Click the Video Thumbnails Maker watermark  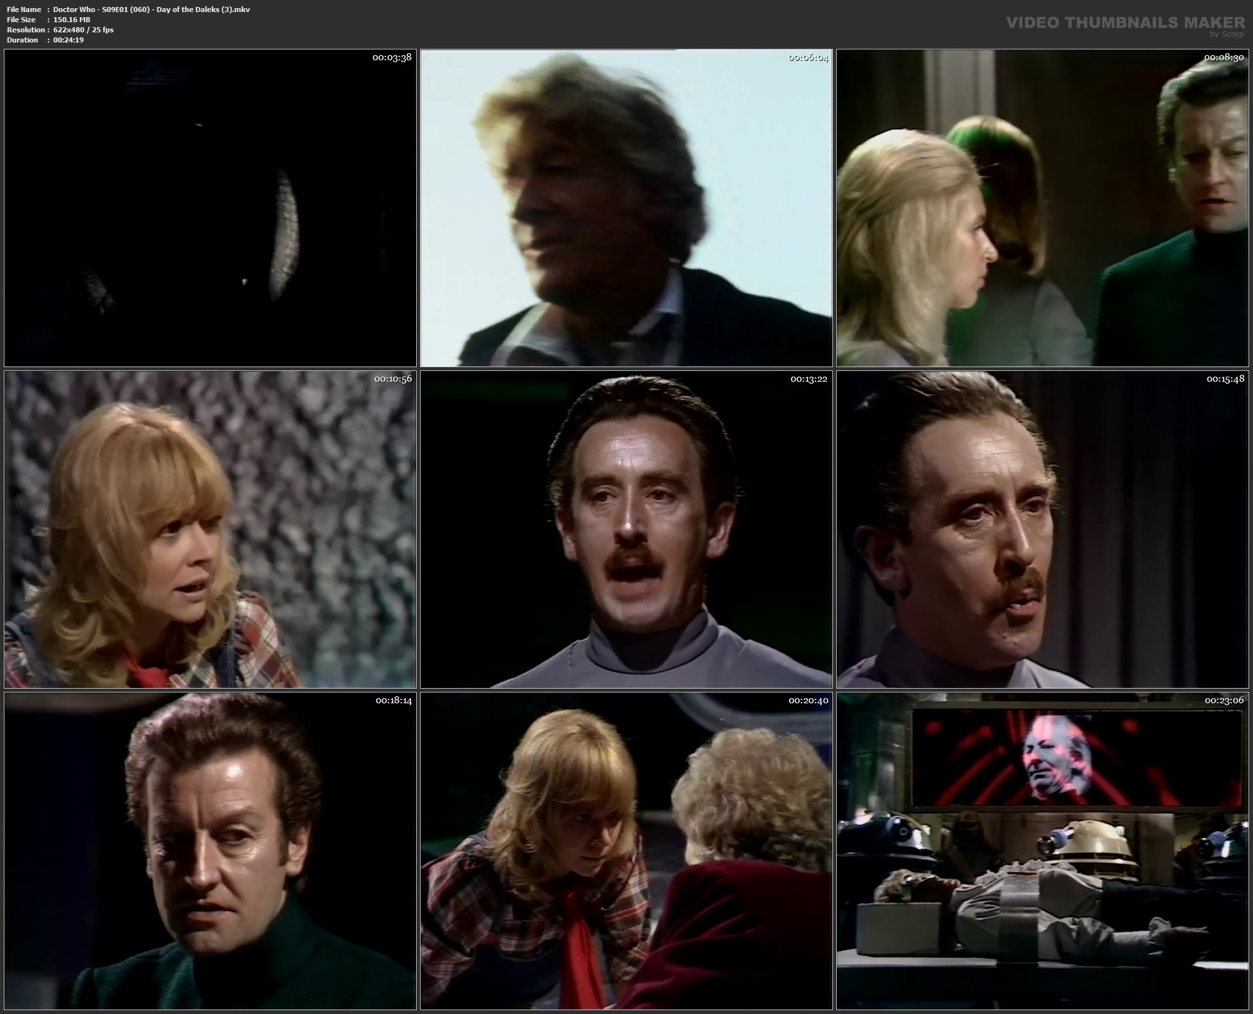pyautogui.click(x=1125, y=23)
